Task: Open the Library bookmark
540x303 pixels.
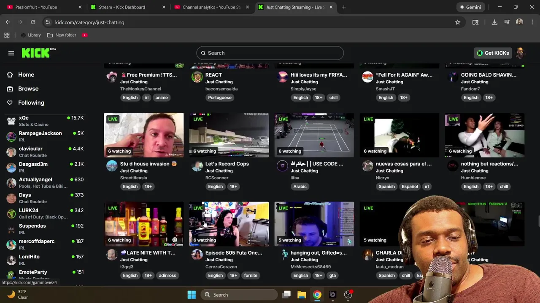Action: 31,35
